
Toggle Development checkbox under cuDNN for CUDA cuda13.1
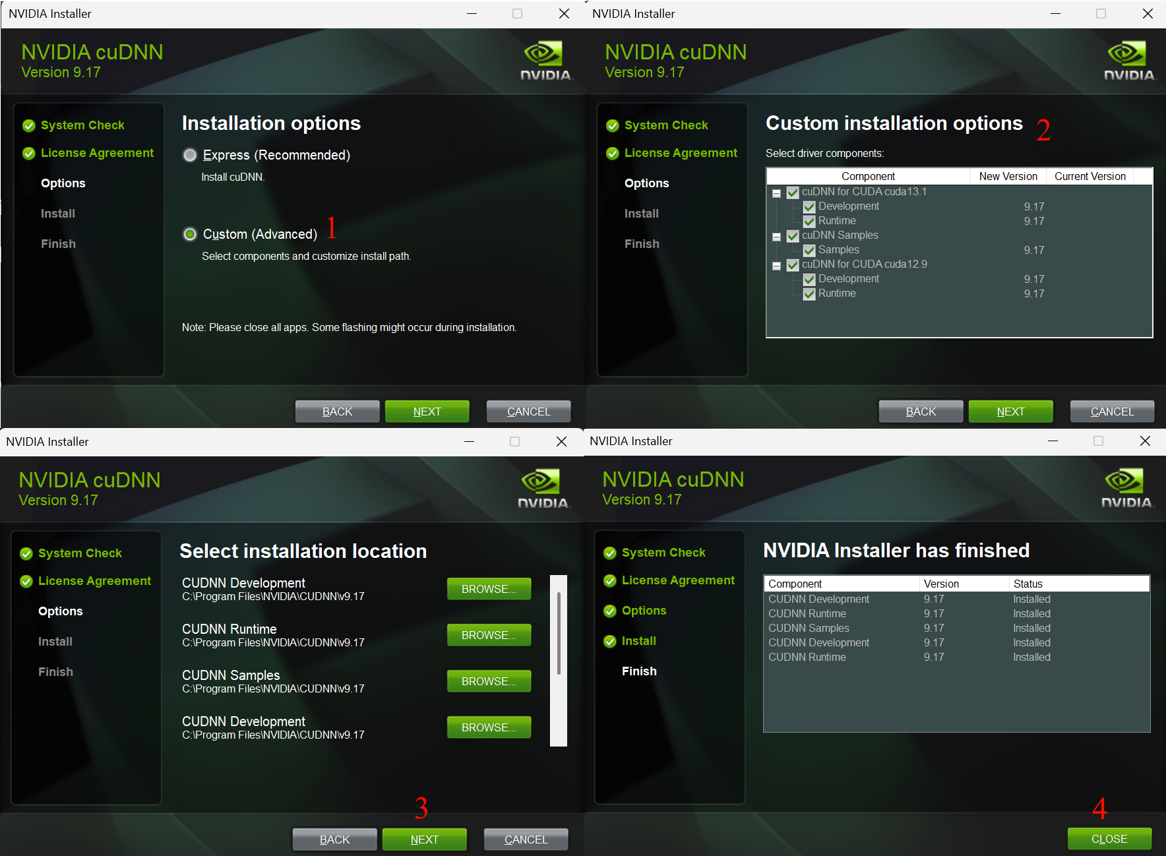(x=809, y=207)
